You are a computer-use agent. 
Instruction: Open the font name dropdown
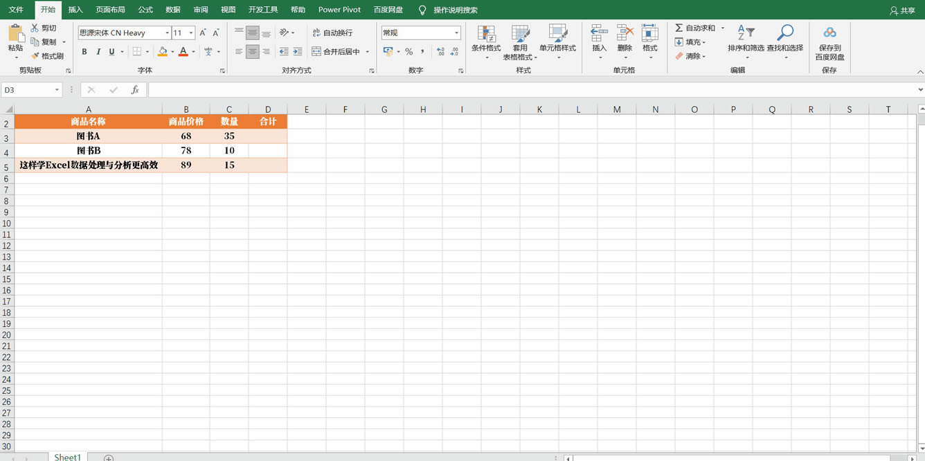(167, 33)
